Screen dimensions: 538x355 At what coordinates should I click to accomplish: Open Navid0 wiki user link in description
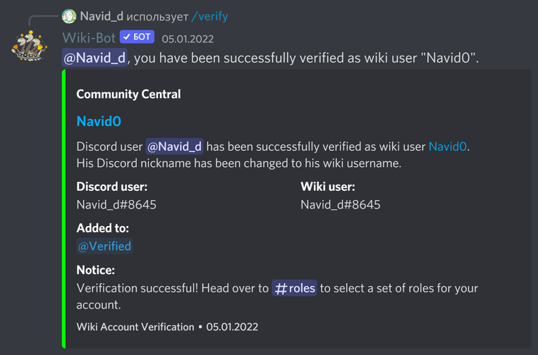(448, 147)
